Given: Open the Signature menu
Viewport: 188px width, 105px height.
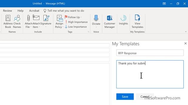Looking at the screenshot, I should 46,22.
